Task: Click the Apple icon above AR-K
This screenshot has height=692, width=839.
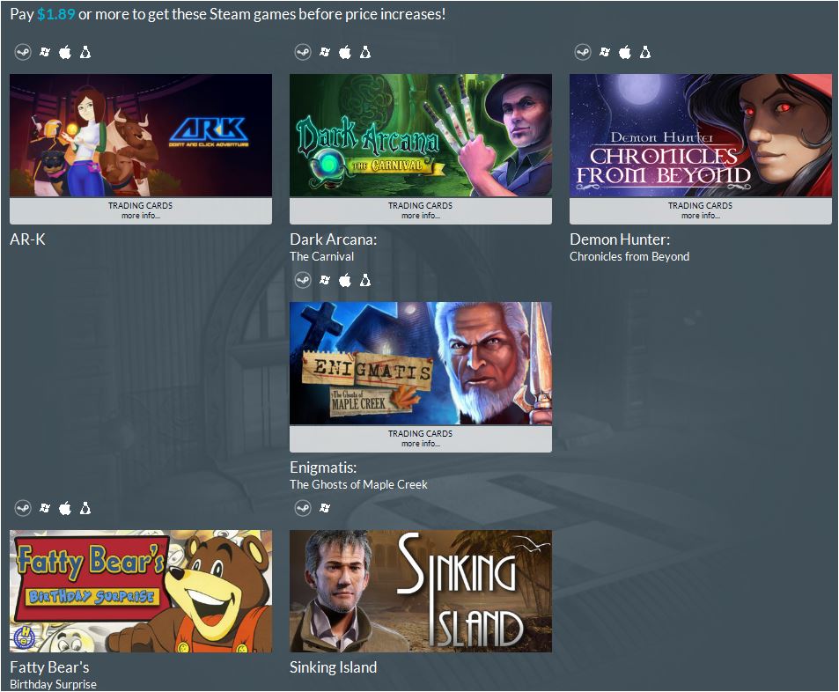Action: tap(65, 52)
